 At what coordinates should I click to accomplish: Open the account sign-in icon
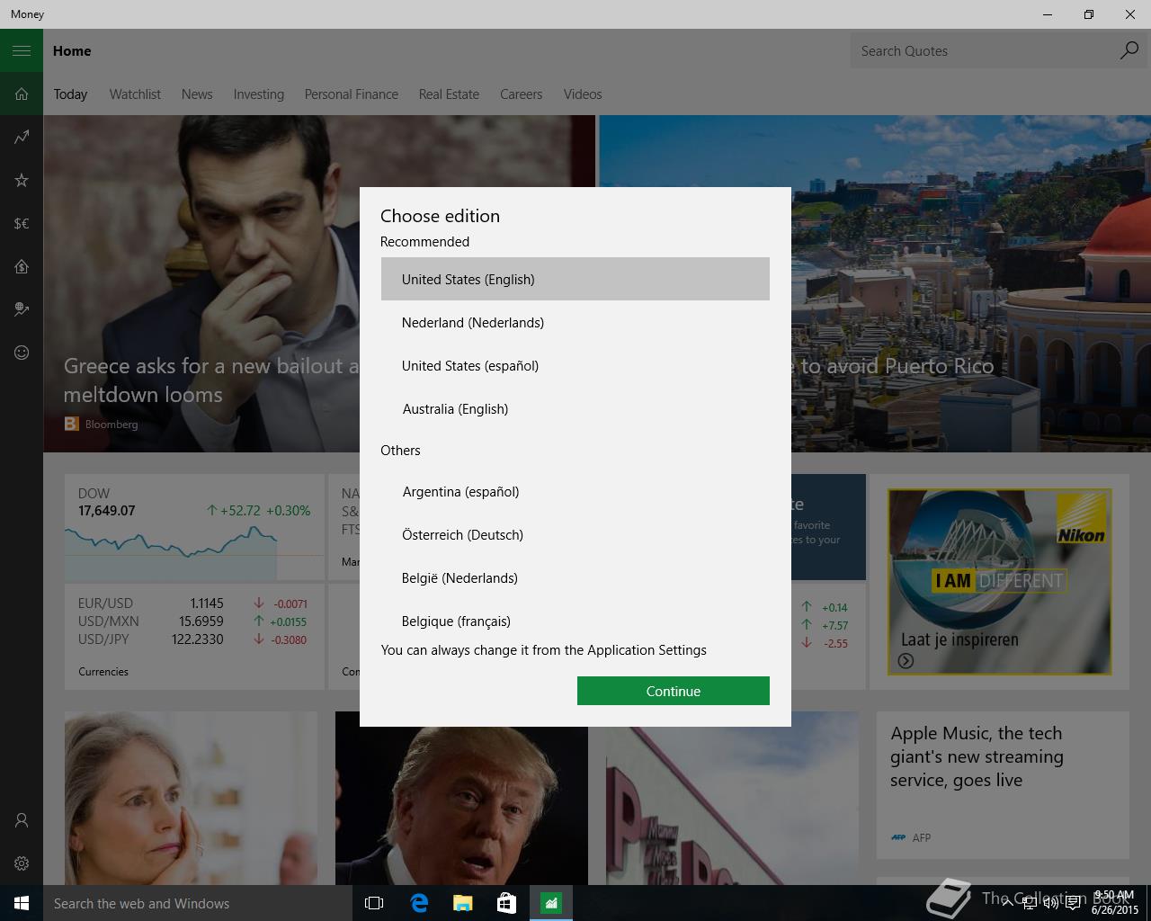tap(22, 820)
